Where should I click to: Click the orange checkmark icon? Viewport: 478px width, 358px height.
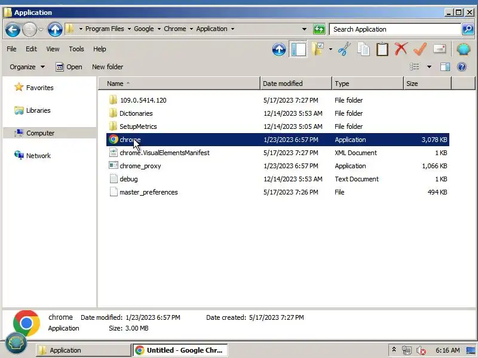[420, 49]
